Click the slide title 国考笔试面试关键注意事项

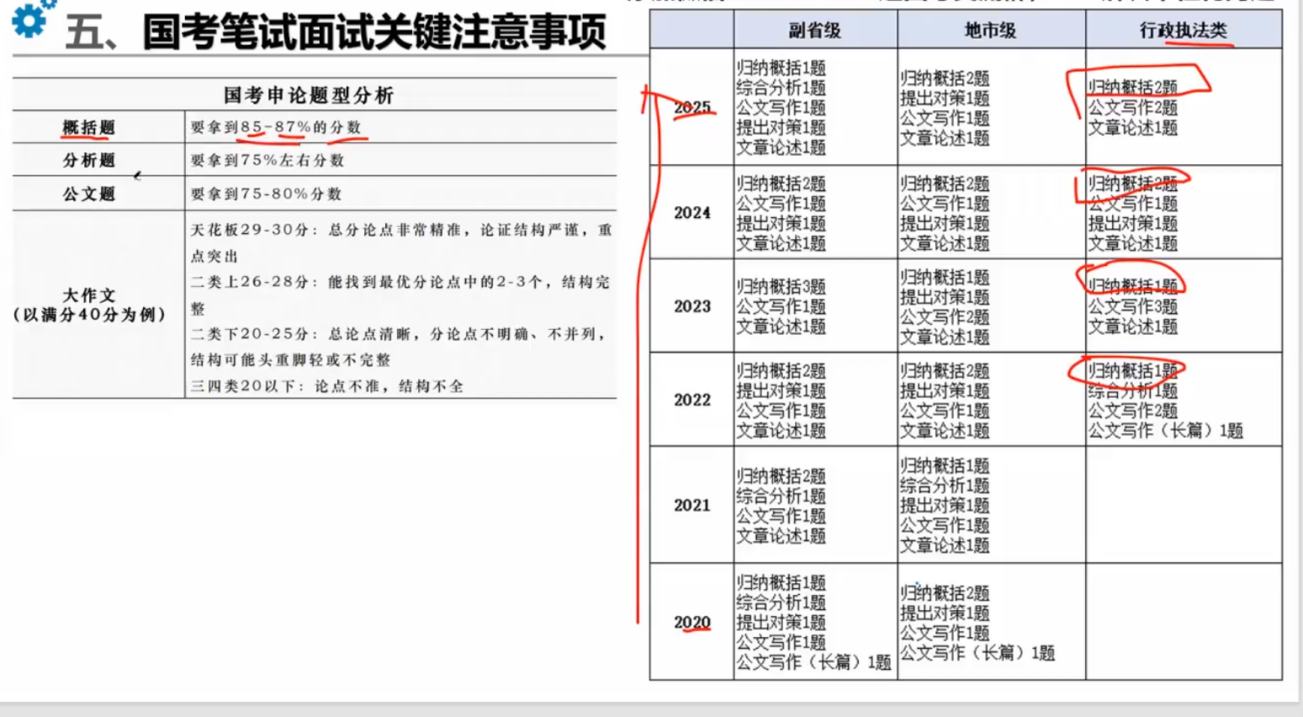tap(373, 32)
